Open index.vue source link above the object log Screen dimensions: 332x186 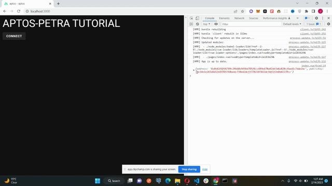point(313,66)
